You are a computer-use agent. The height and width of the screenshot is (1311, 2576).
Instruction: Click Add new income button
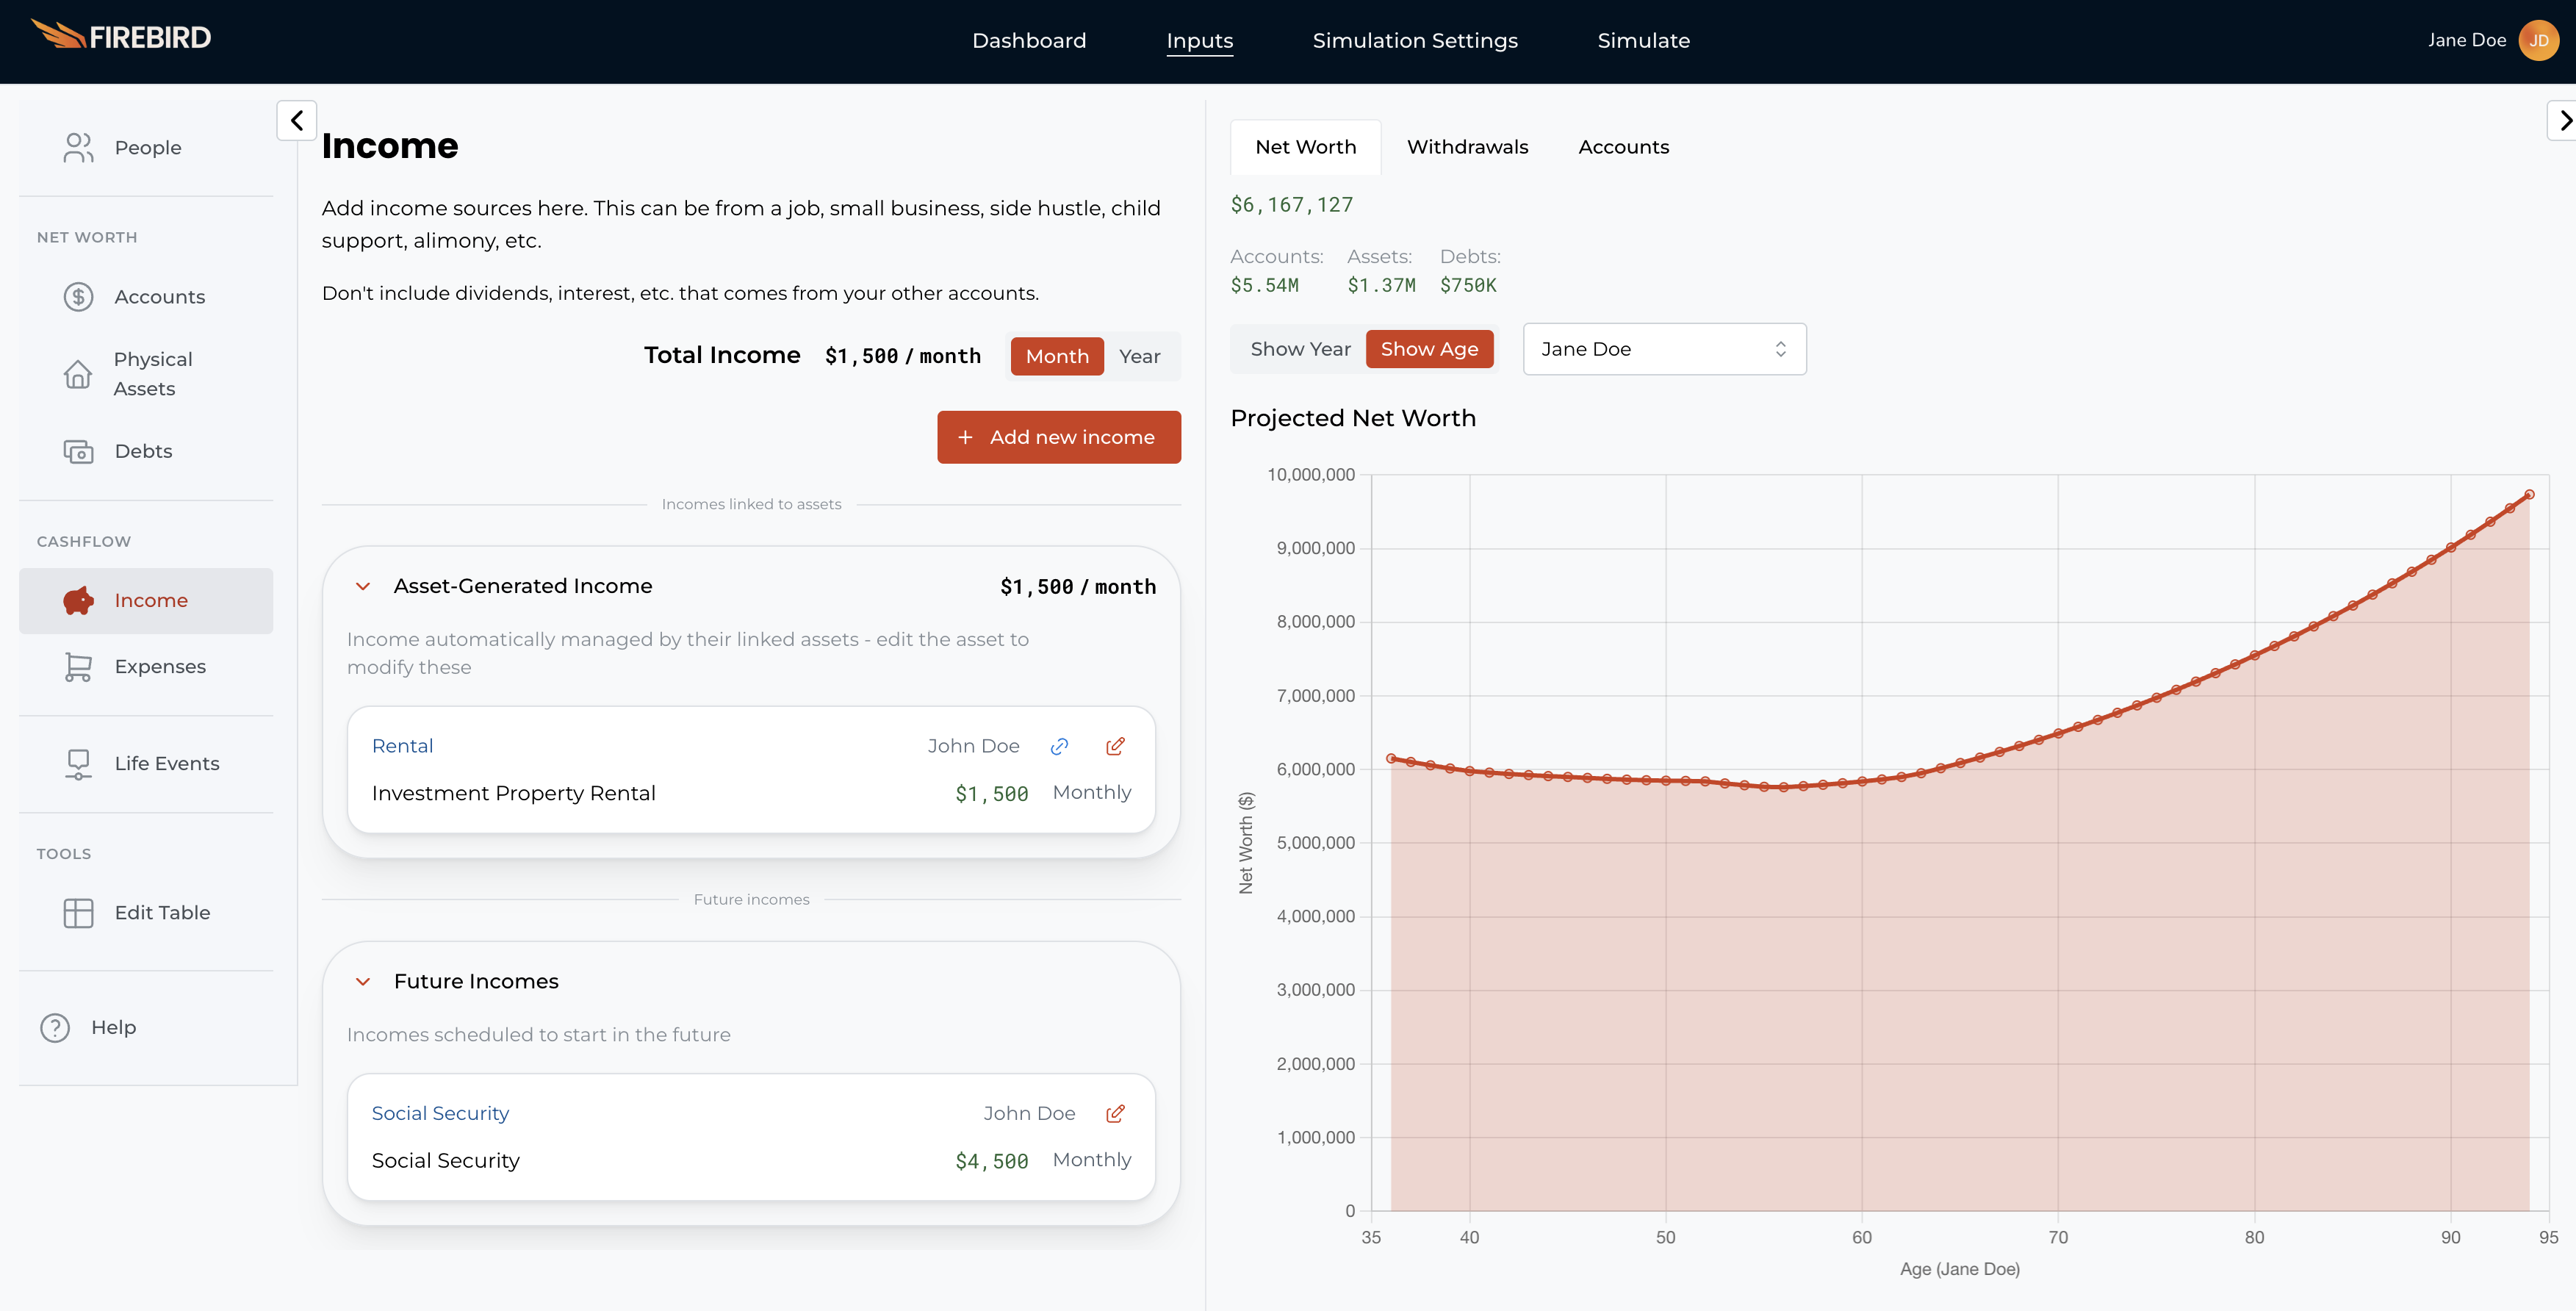[x=1058, y=437]
